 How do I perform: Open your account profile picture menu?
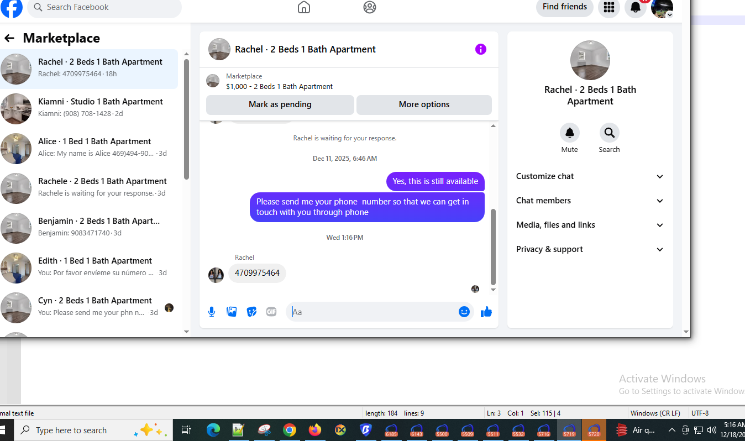tap(662, 8)
